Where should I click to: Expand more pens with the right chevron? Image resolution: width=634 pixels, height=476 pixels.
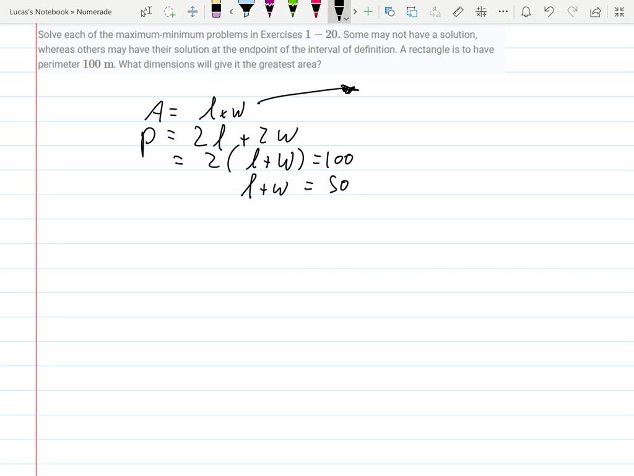(355, 11)
